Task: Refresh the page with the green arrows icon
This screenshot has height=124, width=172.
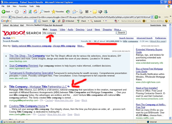Action: (30, 11)
